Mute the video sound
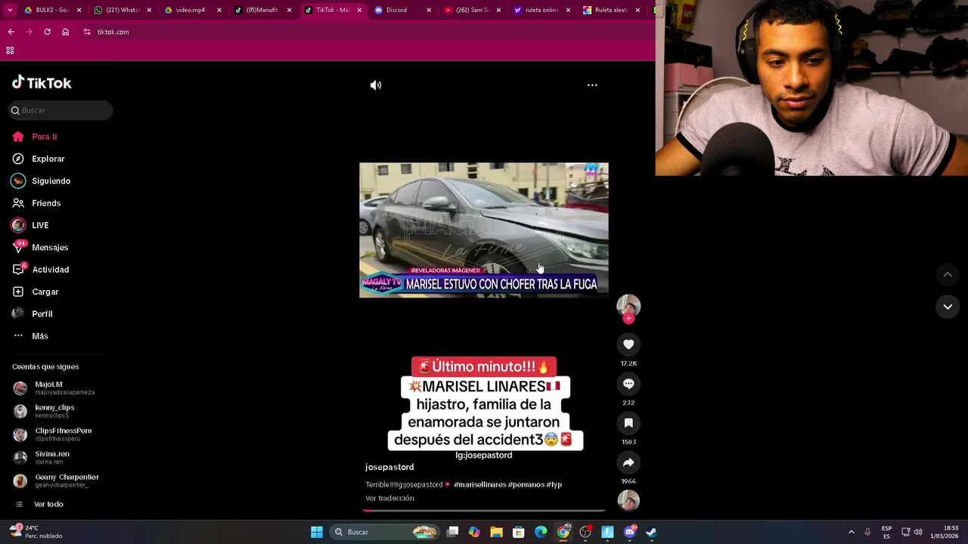Viewport: 968px width, 544px height. pos(376,85)
